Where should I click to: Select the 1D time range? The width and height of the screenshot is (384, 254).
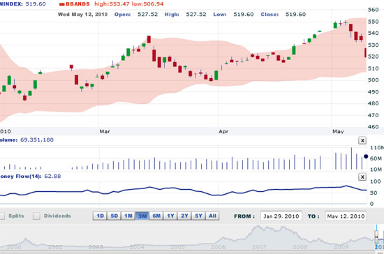(x=100, y=216)
